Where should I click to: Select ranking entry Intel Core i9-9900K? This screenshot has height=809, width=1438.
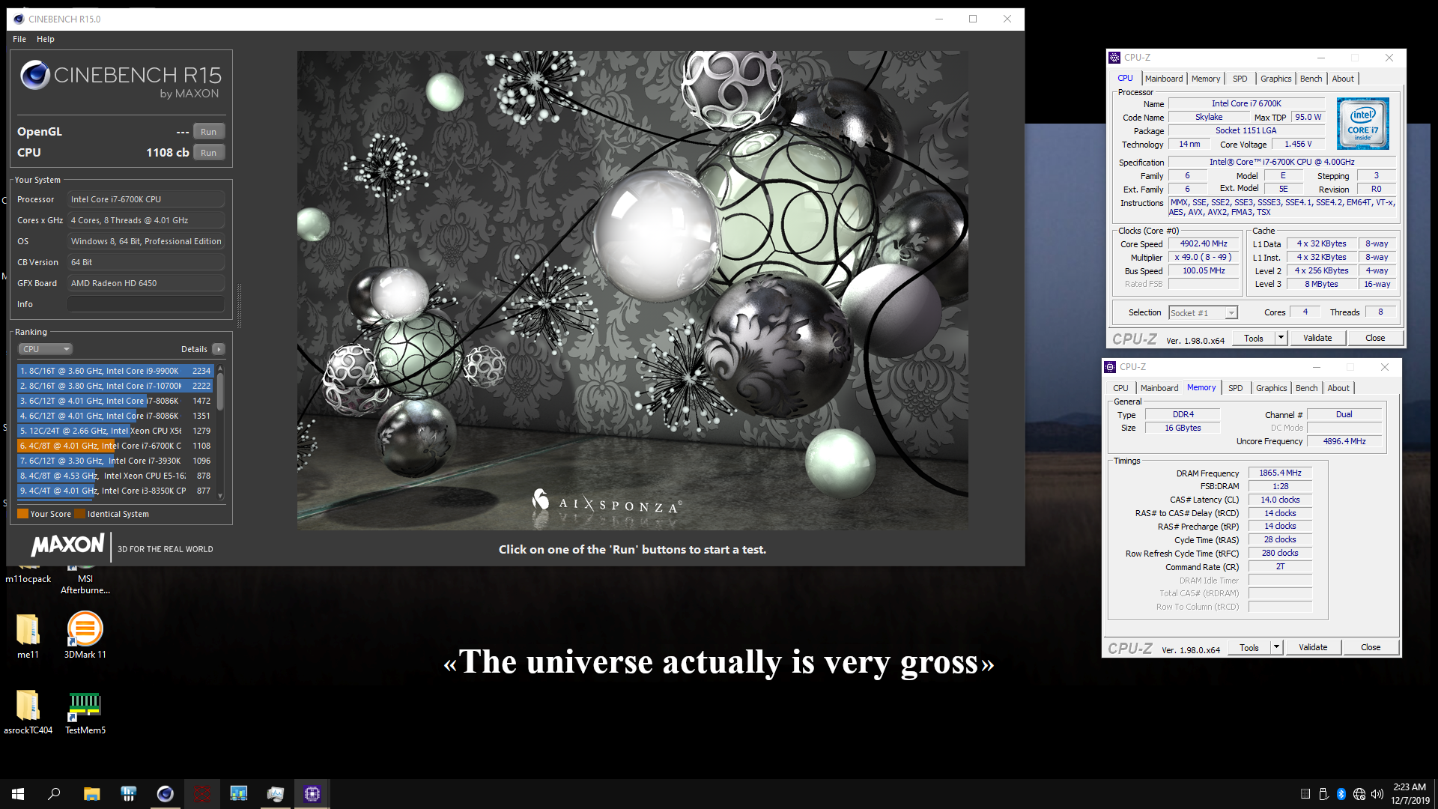115,371
